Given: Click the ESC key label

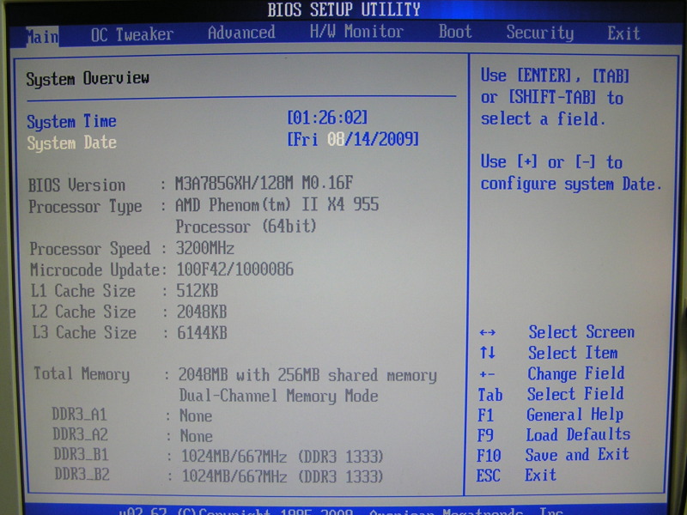Looking at the screenshot, I should [489, 476].
